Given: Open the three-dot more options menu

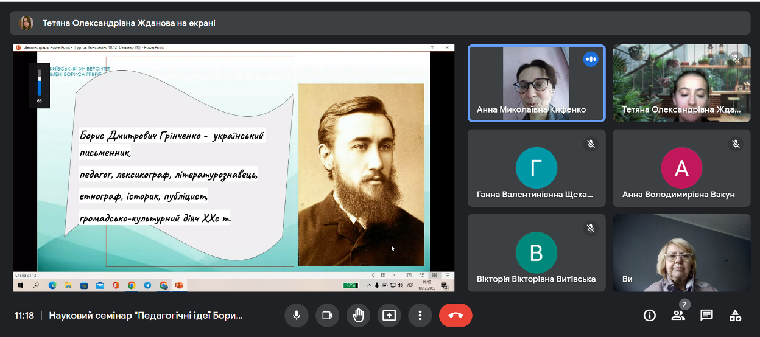Looking at the screenshot, I should click(420, 315).
